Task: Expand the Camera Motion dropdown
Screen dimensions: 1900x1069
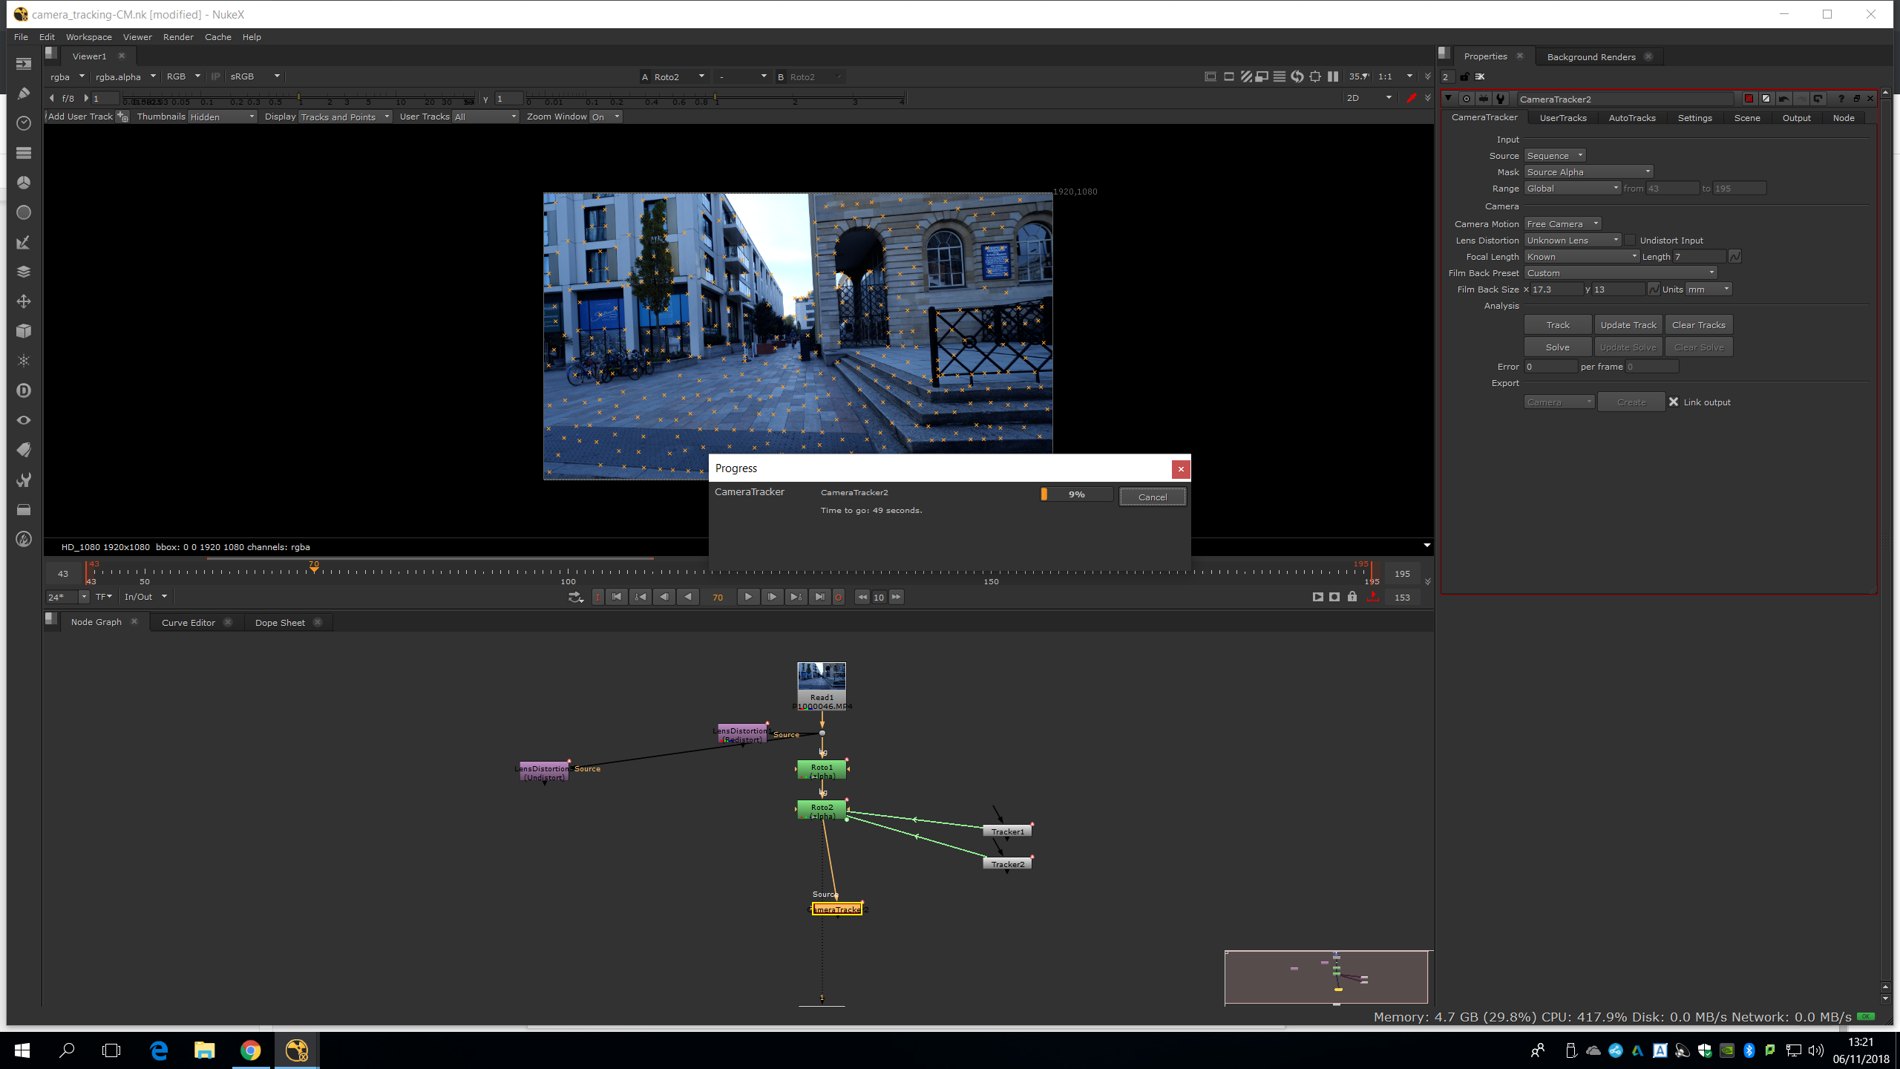Action: click(1562, 224)
